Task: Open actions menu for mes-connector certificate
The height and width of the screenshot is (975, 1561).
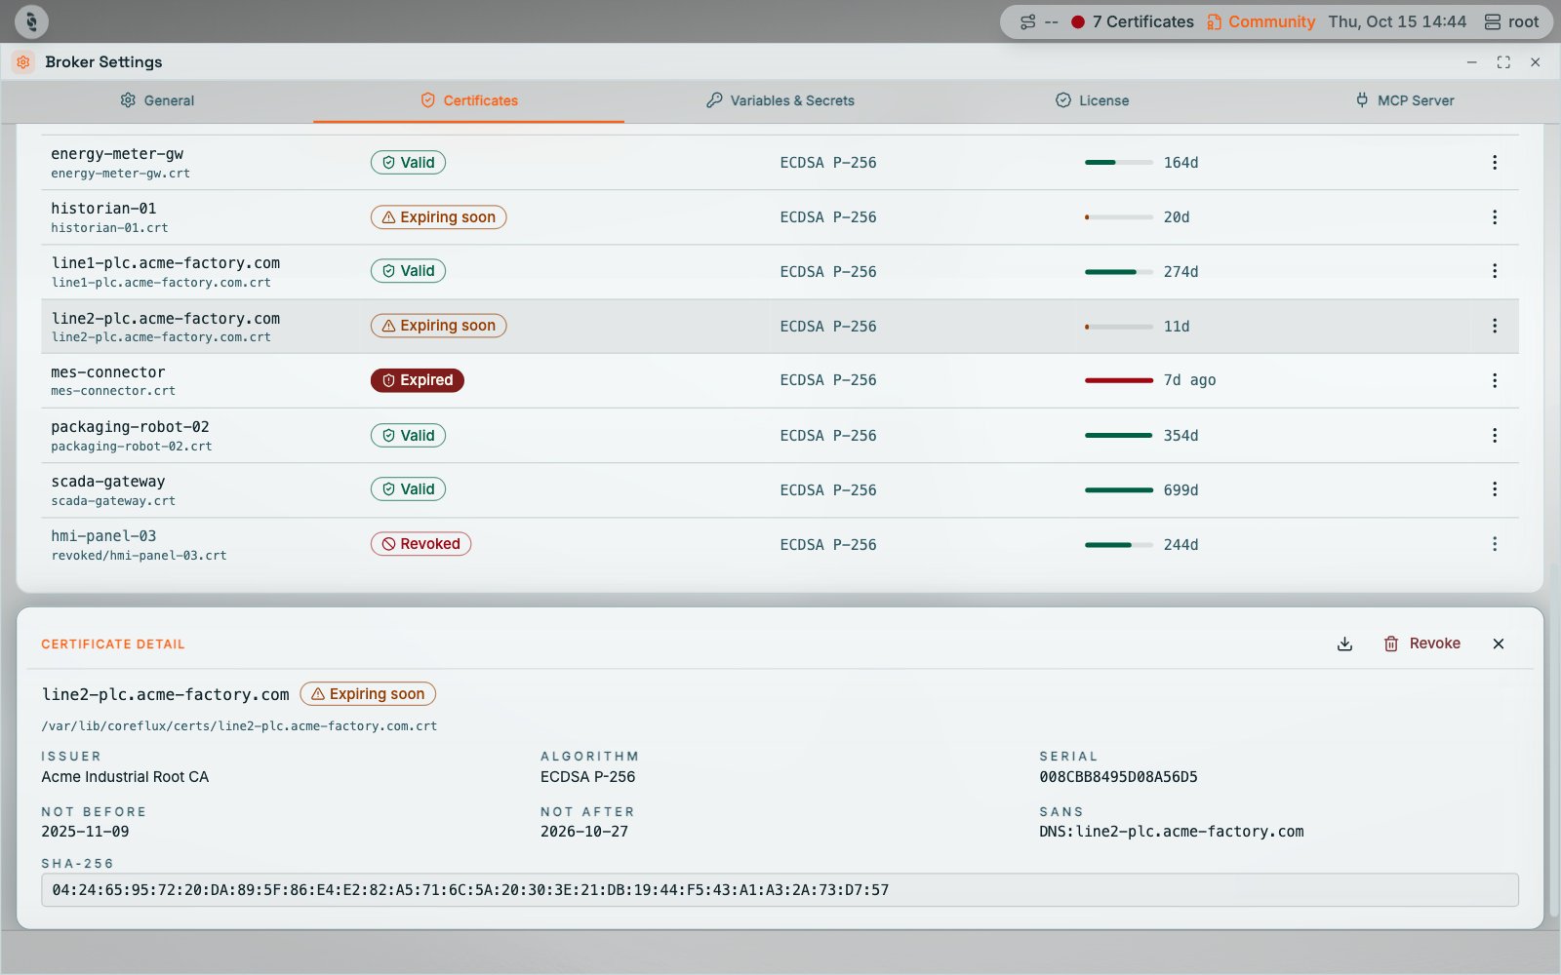Action: [x=1494, y=380]
